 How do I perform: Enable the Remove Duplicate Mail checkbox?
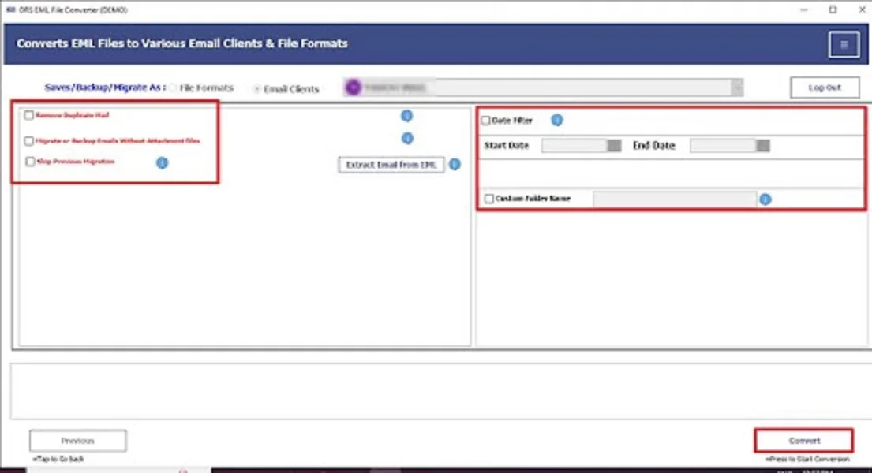click(x=29, y=114)
